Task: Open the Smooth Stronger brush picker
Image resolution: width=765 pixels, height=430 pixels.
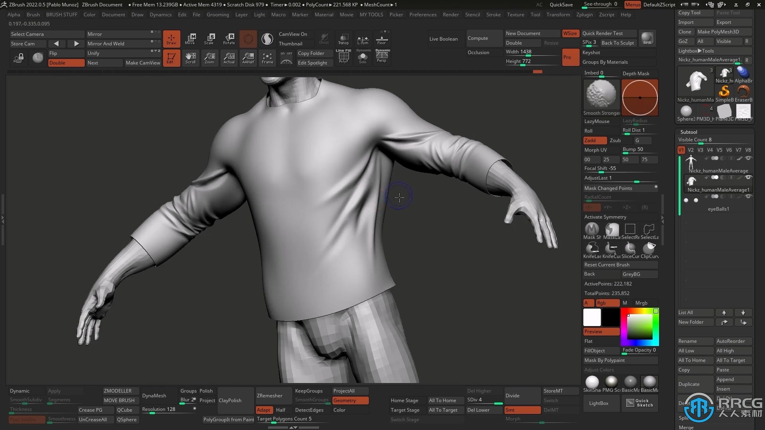Action: (601, 97)
